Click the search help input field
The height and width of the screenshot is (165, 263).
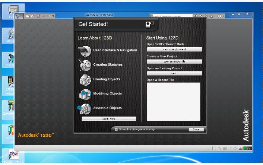tap(172, 16)
